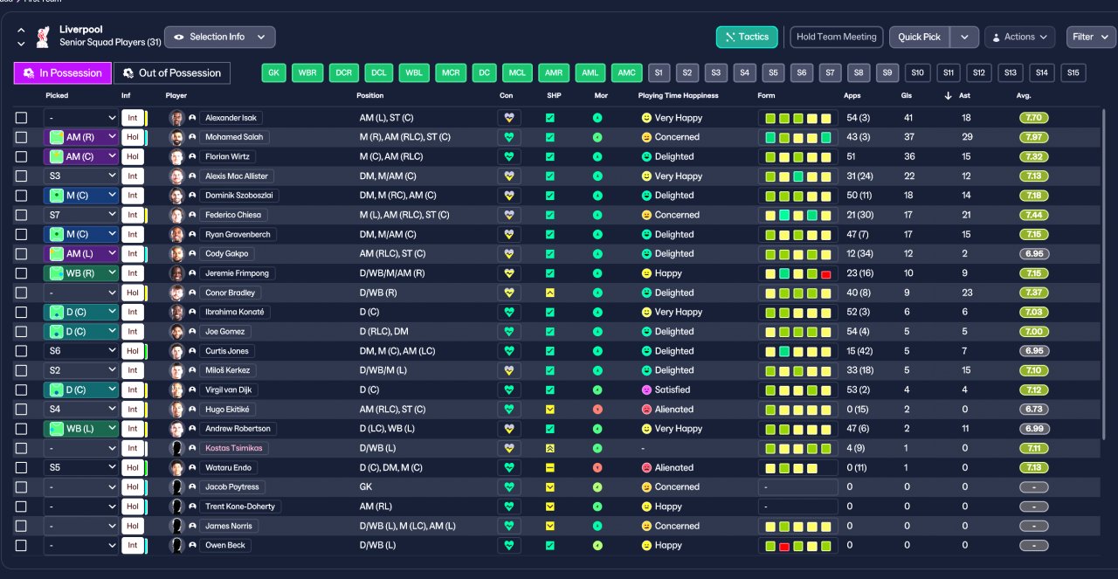Click Mohamed Salah's morale arrow icon

[597, 137]
